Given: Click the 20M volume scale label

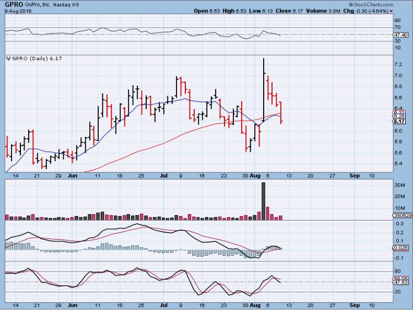Looking at the screenshot, I should tap(399, 196).
